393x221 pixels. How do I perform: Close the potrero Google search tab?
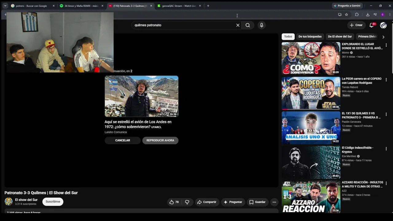tap(54, 6)
